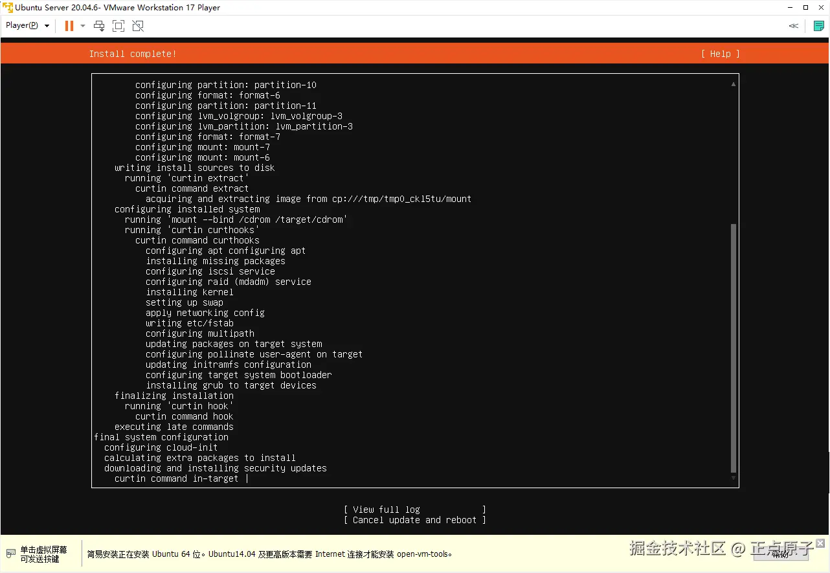Click the 'apply networking config' line
Screen dimensions: 830x573
click(x=205, y=313)
